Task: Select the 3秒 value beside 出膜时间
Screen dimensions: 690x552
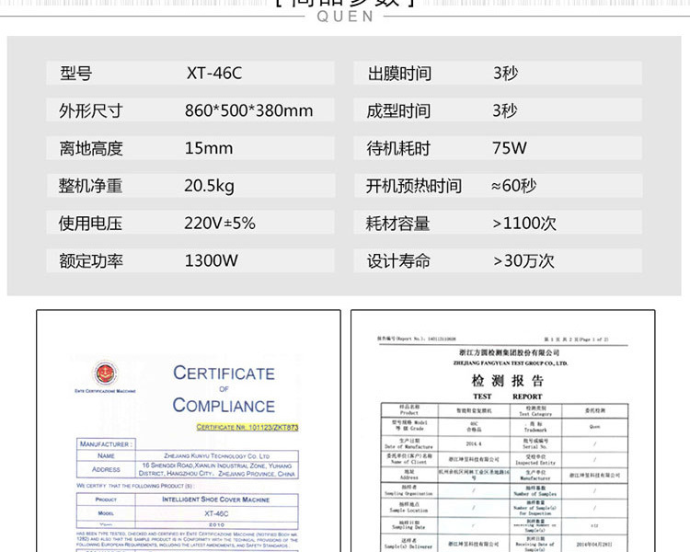Action: [506, 73]
